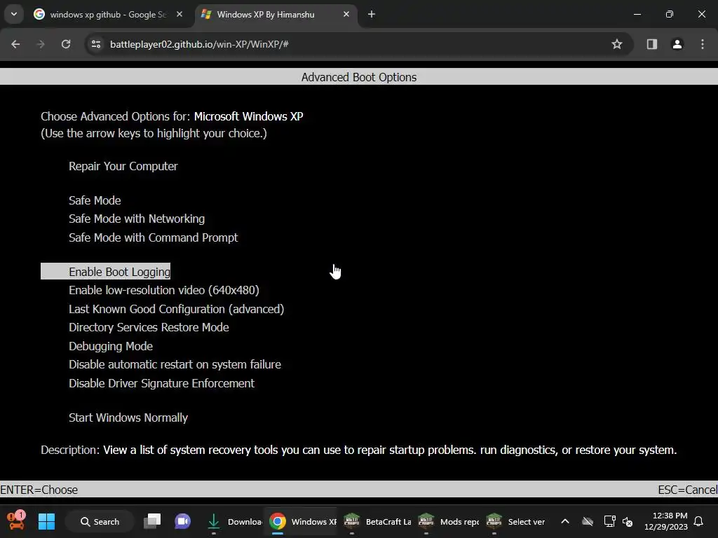Open Task View from the taskbar
Viewport: 718px width, 538px height.
point(152,521)
